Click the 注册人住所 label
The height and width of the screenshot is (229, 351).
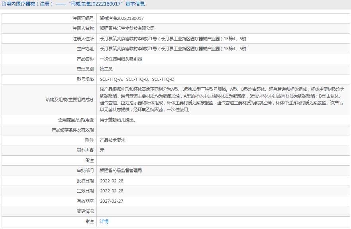coord(83,39)
